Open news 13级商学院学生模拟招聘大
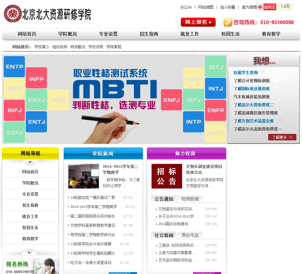302x274 pixels. (x=93, y=253)
